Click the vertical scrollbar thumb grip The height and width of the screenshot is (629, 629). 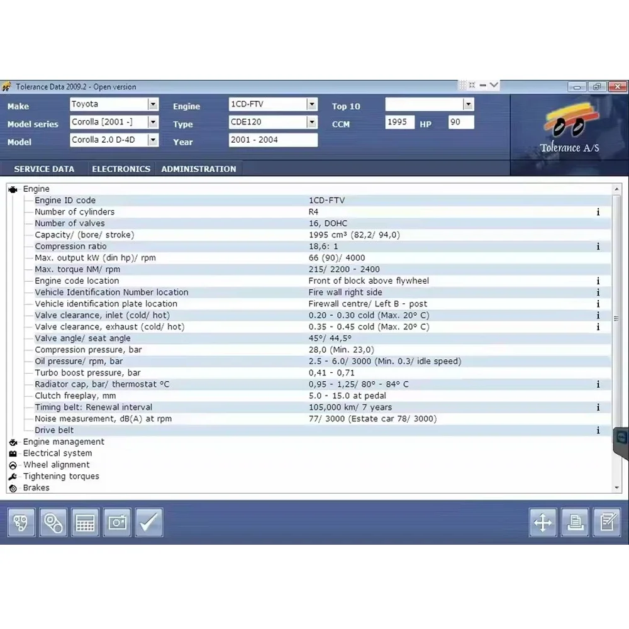[616, 318]
